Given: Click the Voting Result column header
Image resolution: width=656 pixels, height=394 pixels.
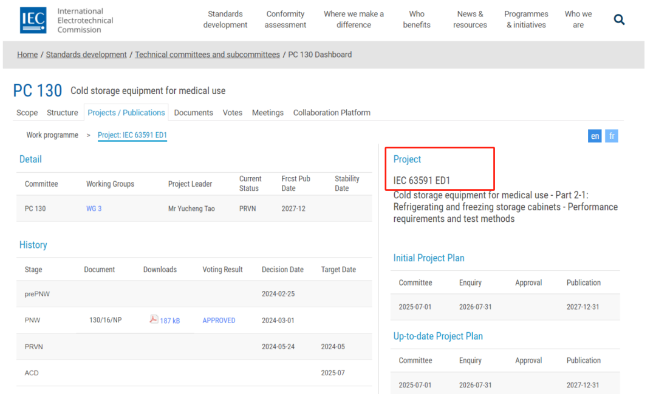Looking at the screenshot, I should click(222, 270).
